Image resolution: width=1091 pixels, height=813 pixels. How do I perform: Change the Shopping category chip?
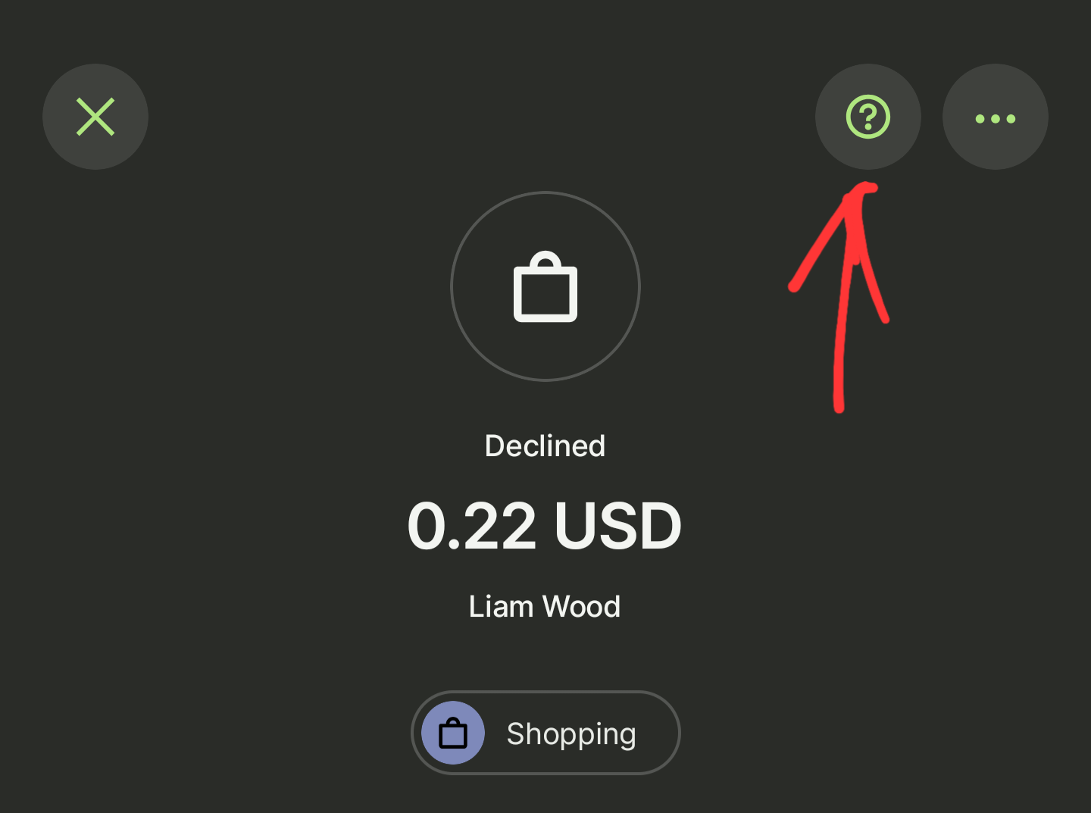coord(545,733)
